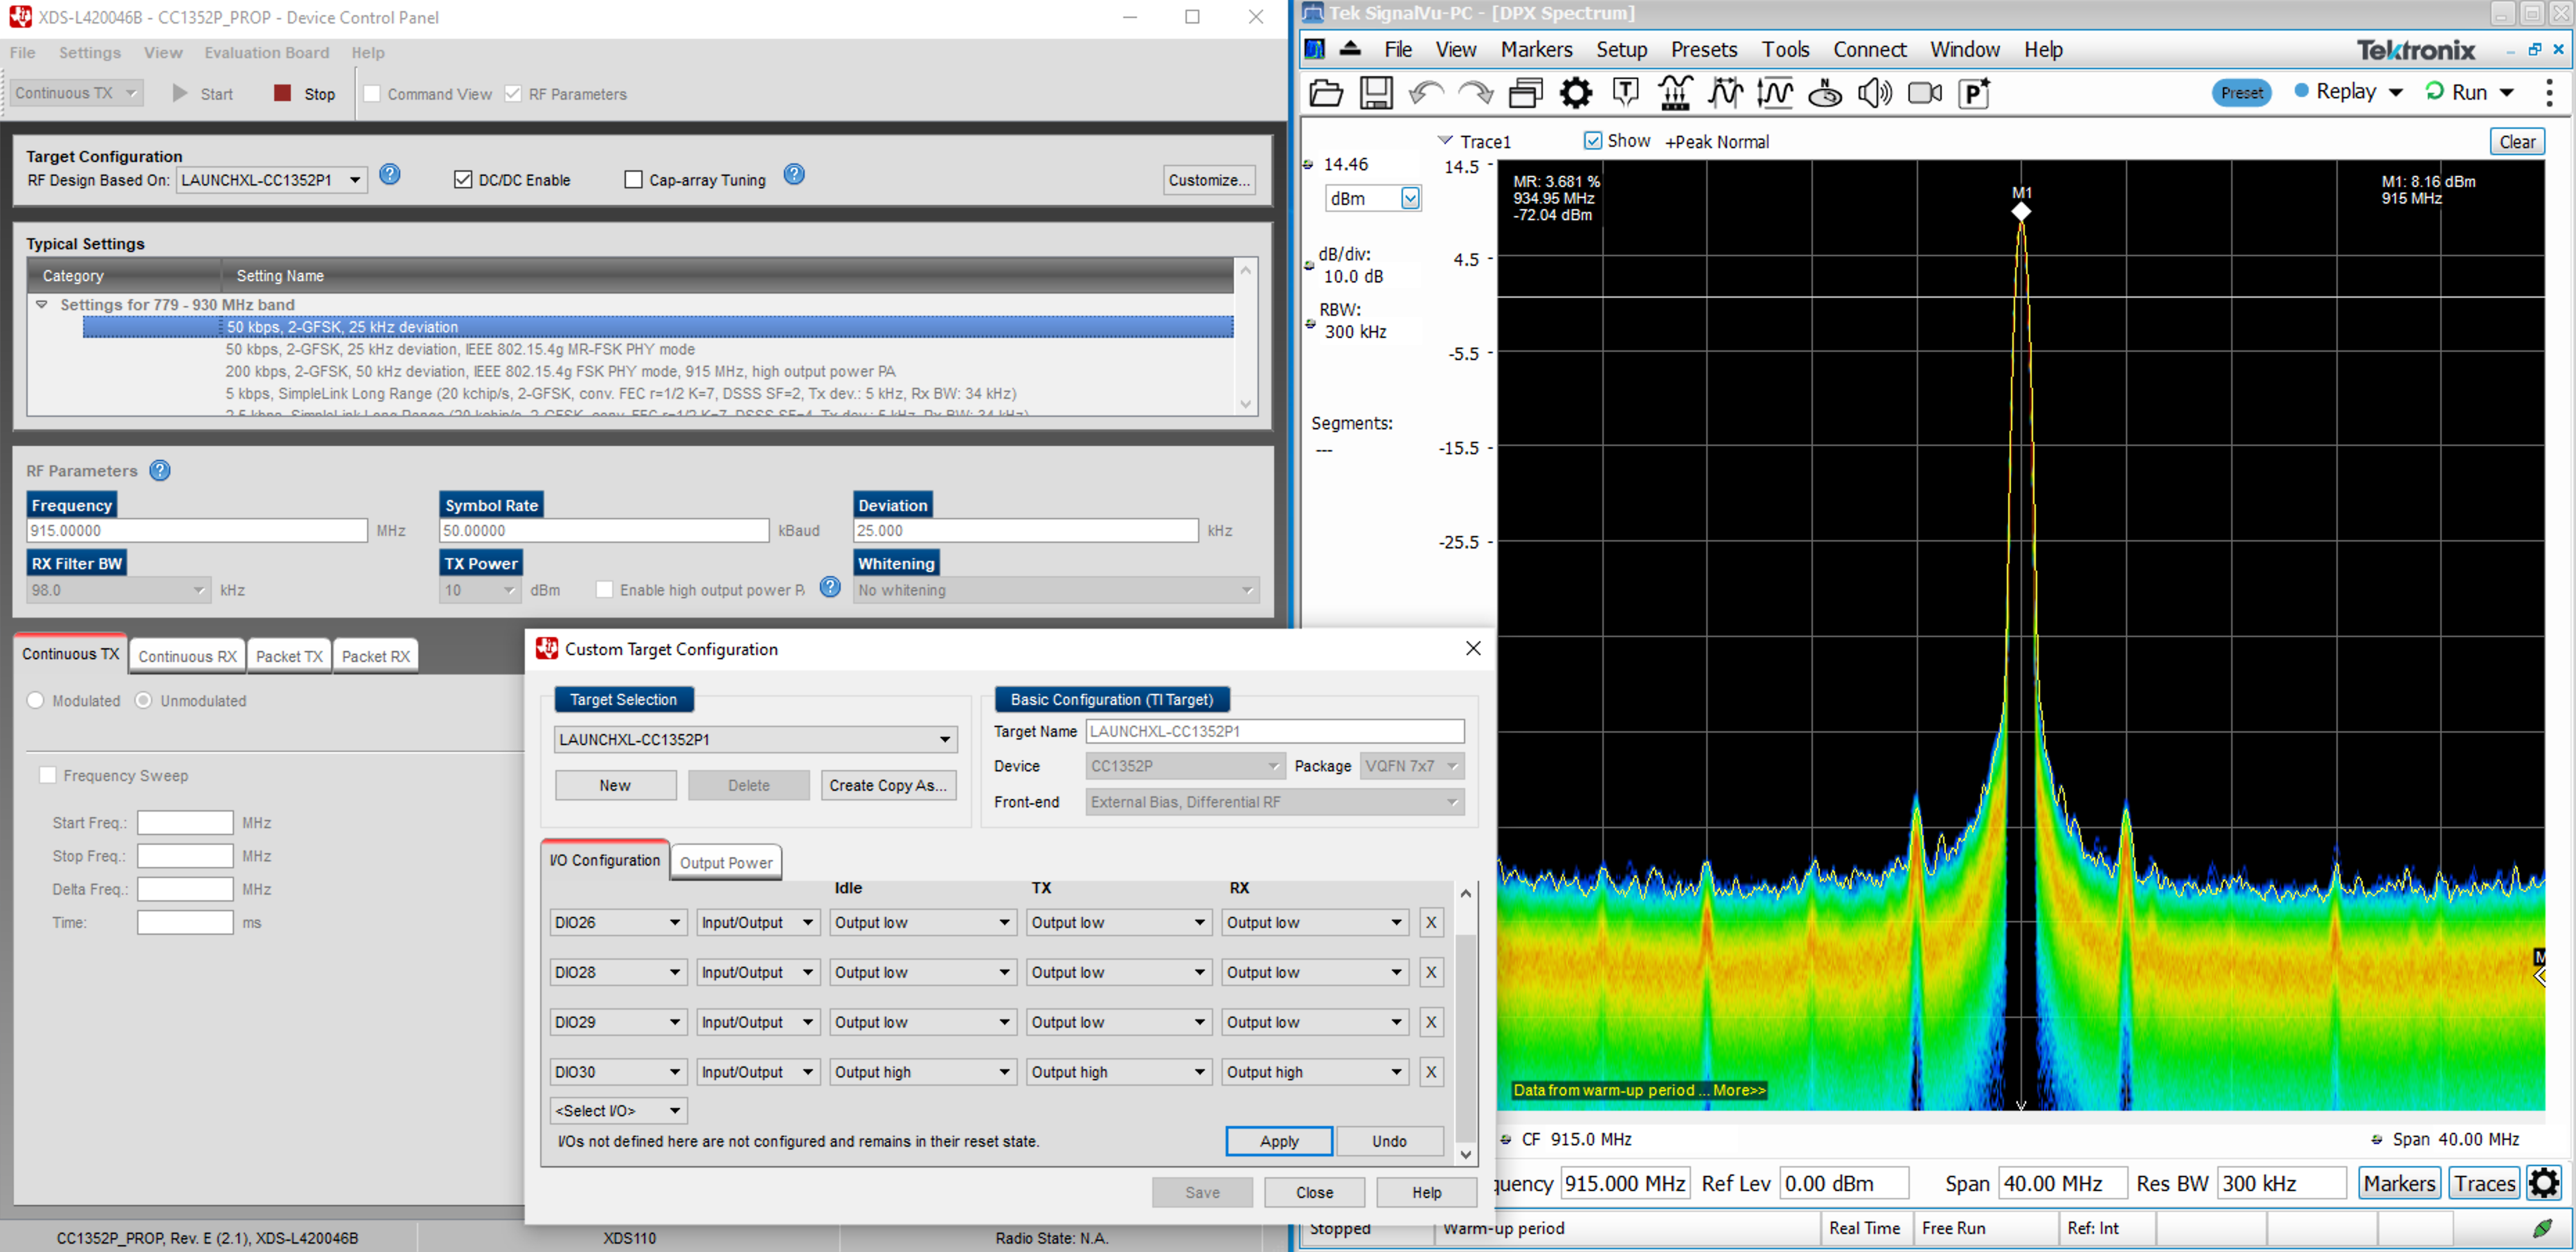Click the Frequency 915.00000 input field
The height and width of the screenshot is (1252, 2576).
coord(197,530)
